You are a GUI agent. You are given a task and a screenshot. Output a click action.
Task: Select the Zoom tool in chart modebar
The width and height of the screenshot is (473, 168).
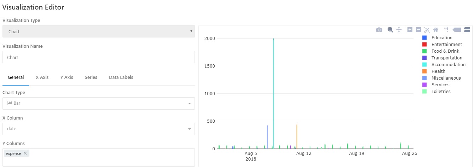(x=390, y=30)
